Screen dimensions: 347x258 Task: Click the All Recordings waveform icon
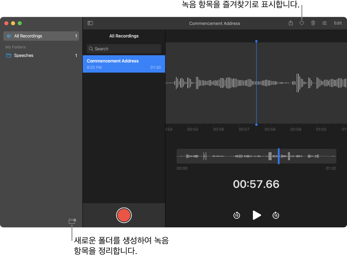point(8,36)
